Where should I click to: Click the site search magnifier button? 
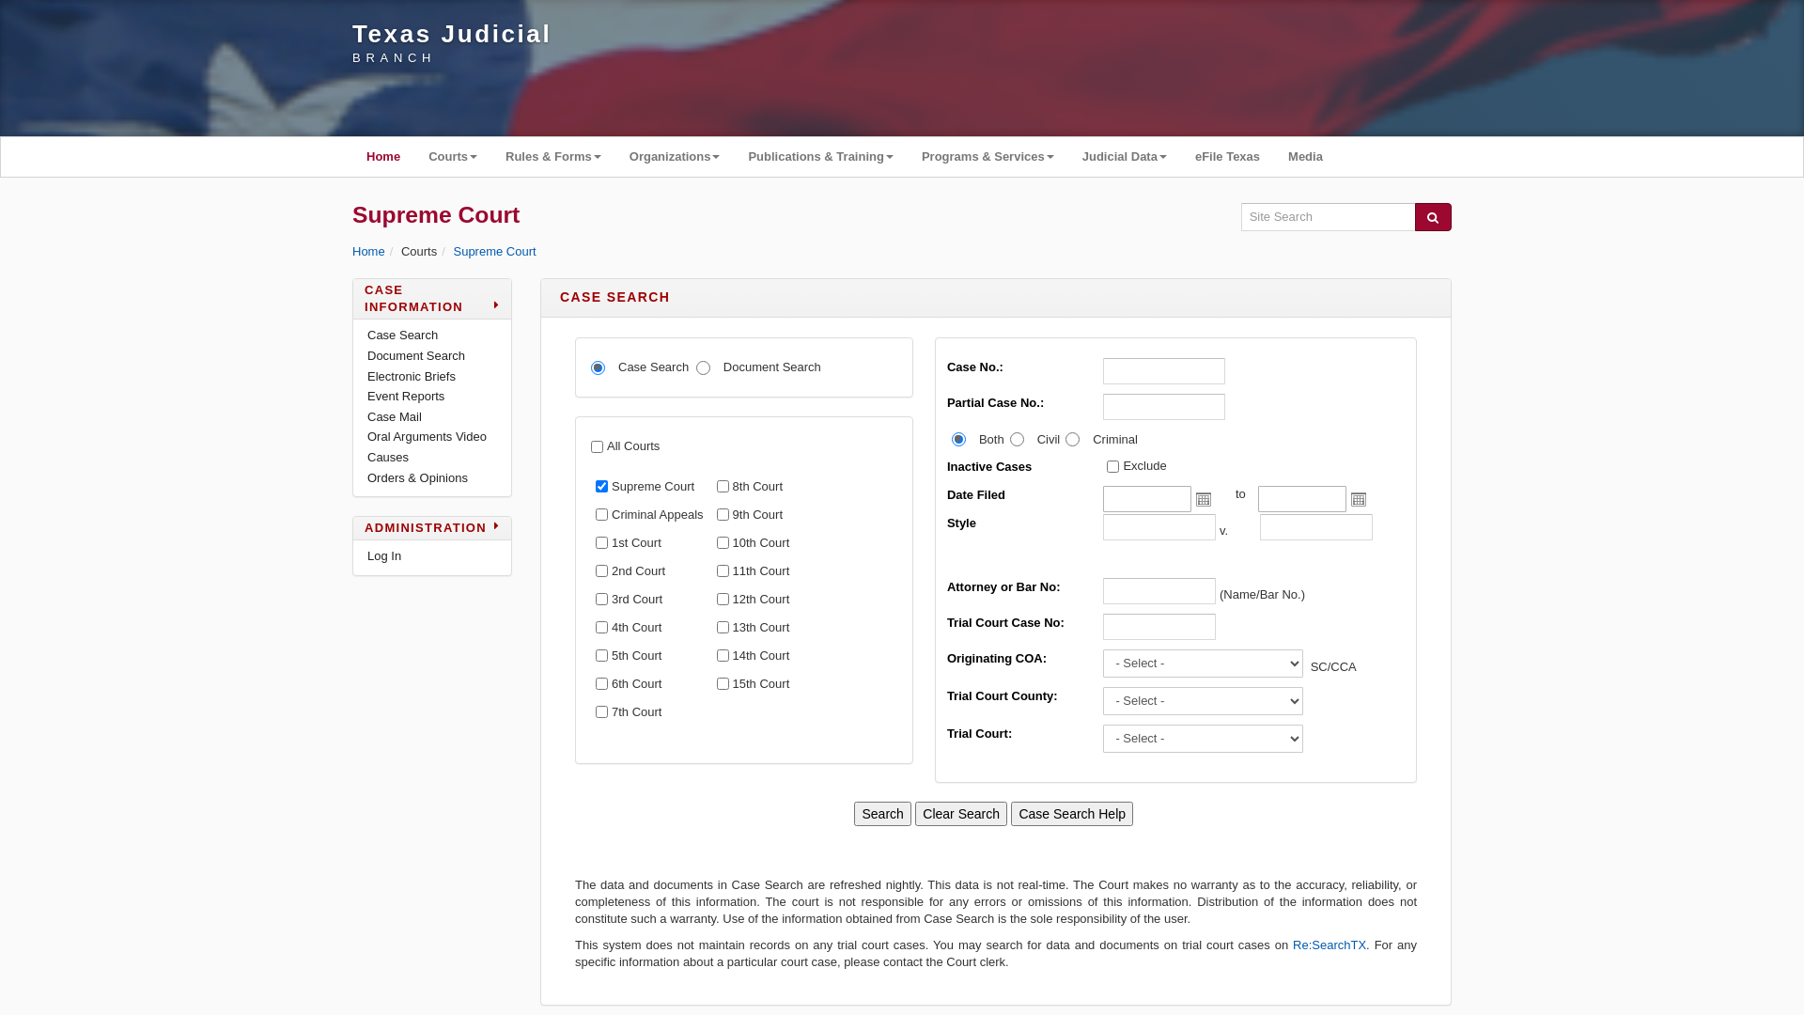pos(1433,217)
